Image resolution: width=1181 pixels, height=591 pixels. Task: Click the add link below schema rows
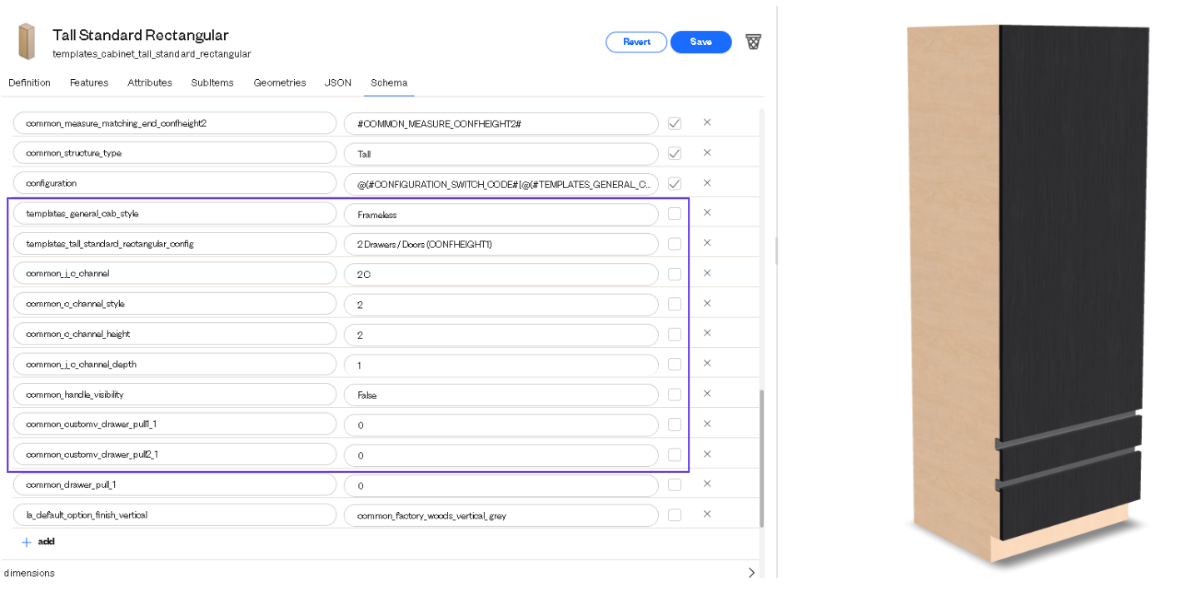47,542
